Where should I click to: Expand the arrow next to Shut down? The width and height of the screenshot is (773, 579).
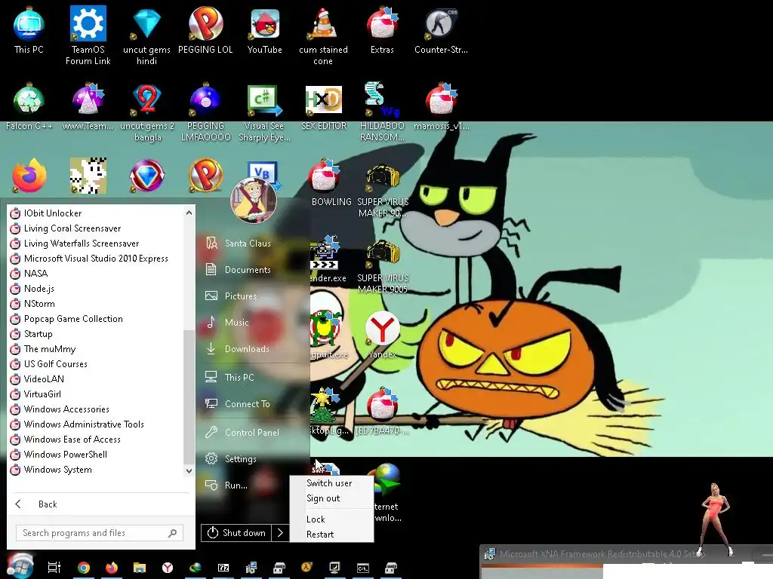(x=280, y=533)
